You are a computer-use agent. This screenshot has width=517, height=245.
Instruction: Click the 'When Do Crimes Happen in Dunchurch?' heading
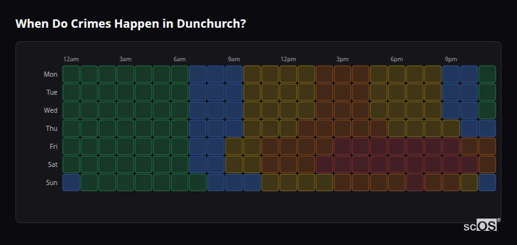click(x=131, y=24)
